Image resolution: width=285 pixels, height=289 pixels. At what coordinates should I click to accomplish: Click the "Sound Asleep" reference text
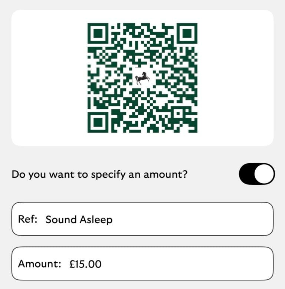[79, 220]
